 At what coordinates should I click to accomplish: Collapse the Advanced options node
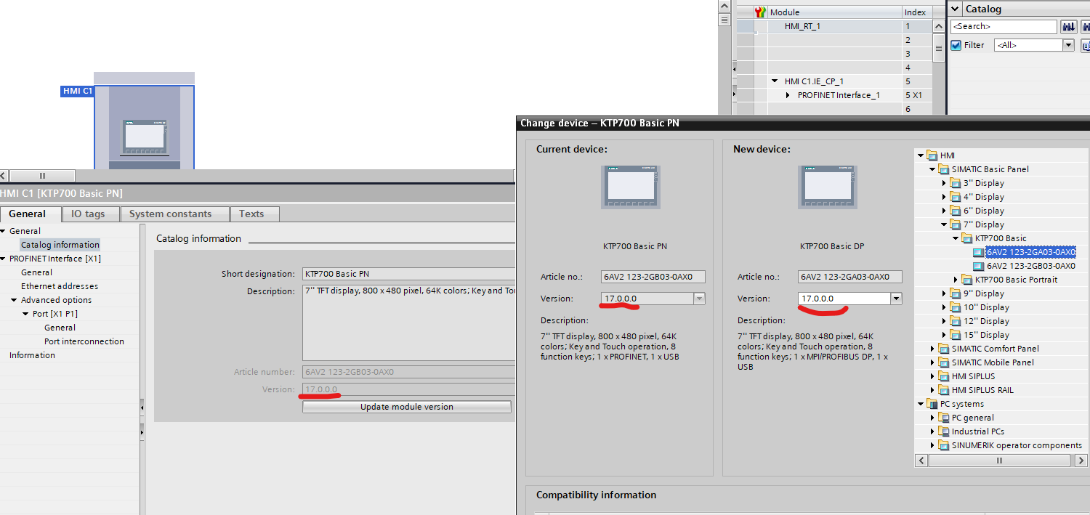(x=14, y=300)
